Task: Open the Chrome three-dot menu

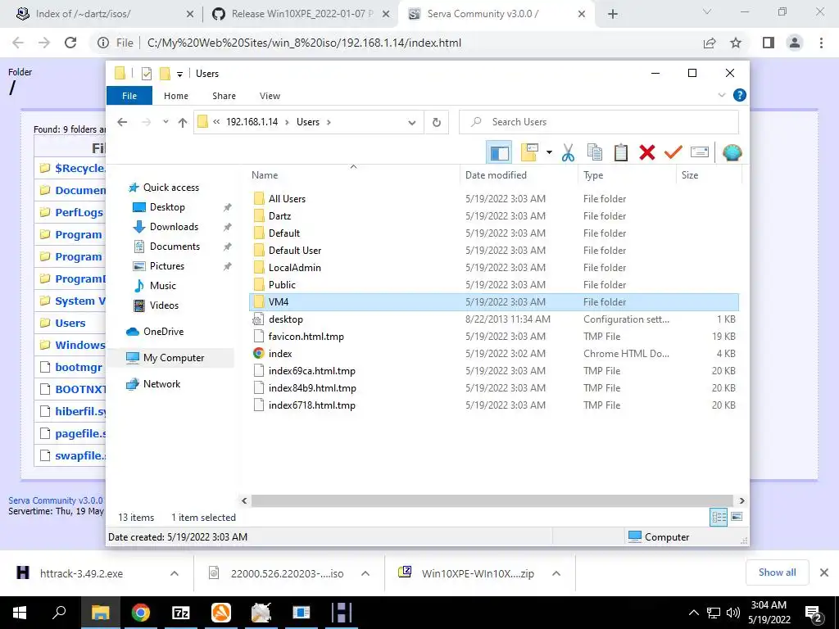Action: (x=821, y=43)
